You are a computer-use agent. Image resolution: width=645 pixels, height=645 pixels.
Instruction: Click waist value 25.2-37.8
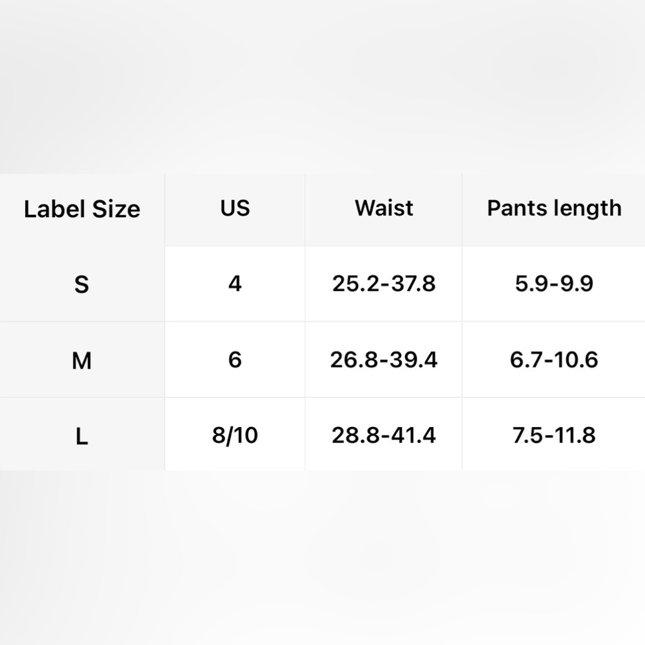384,284
